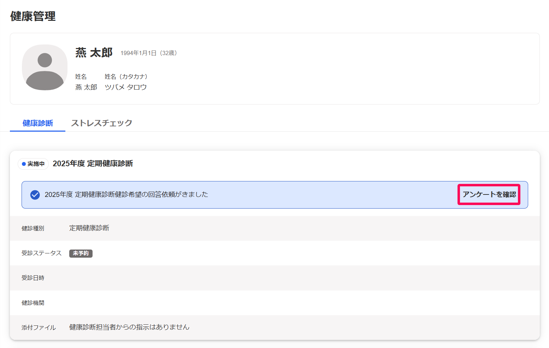
Task: Click the 健康管理 page heading
Action: pyautogui.click(x=33, y=16)
